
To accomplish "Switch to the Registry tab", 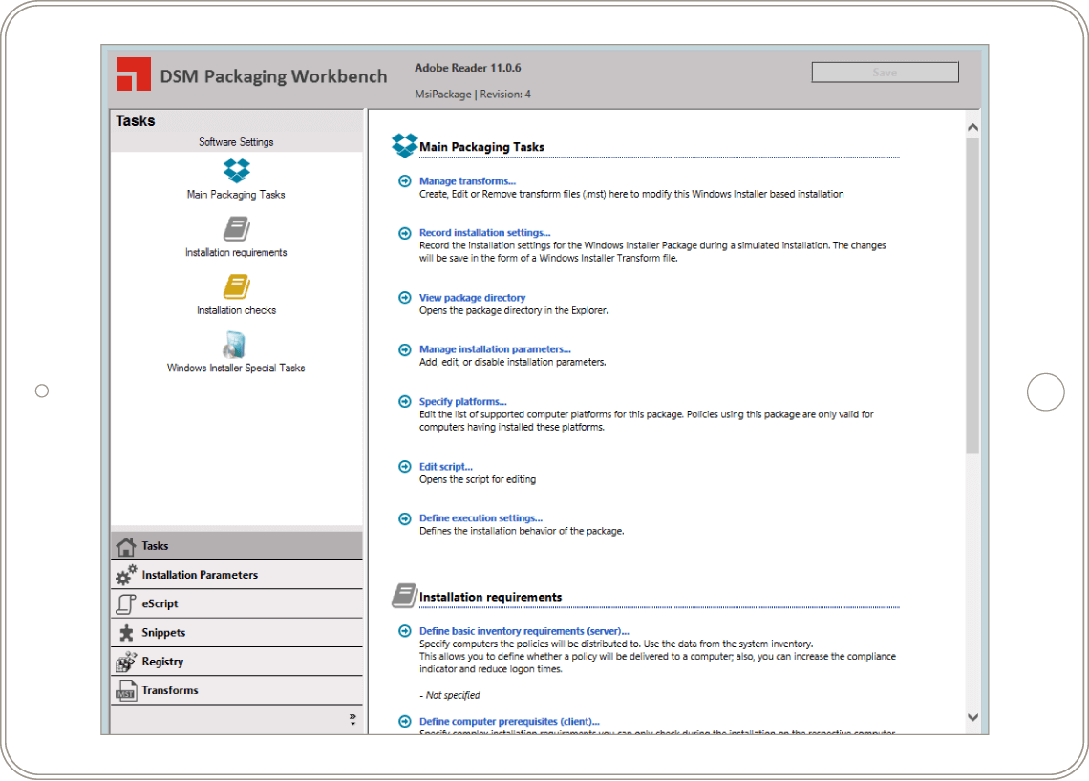I will point(237,662).
